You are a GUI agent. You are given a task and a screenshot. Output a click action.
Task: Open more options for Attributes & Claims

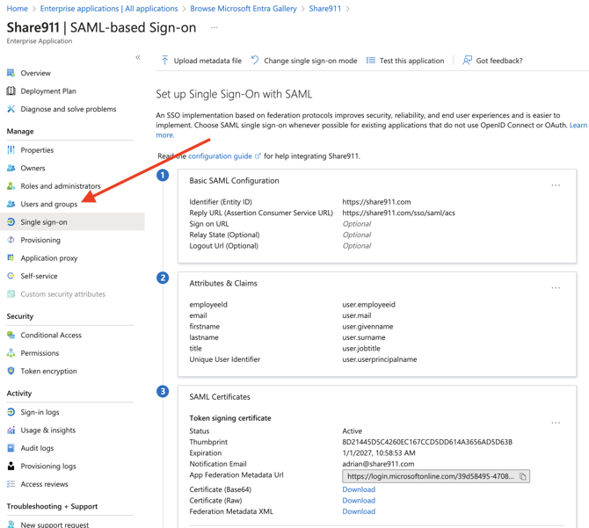(x=556, y=288)
